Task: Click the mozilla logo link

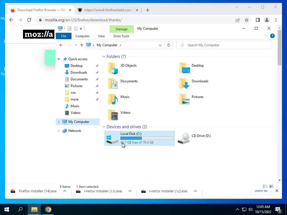Action: (39, 34)
